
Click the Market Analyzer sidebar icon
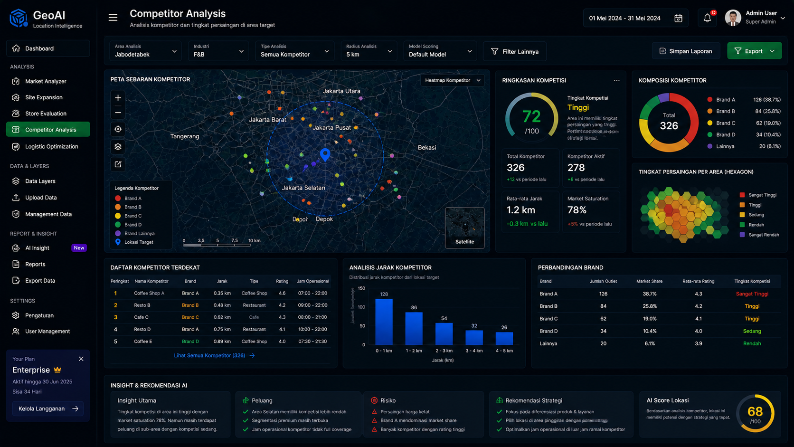[16, 81]
